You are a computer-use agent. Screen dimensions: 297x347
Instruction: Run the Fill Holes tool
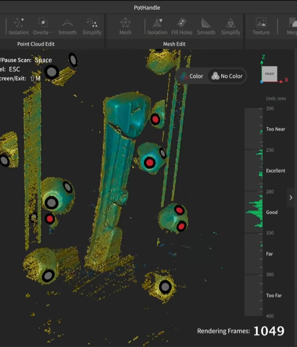[182, 27]
